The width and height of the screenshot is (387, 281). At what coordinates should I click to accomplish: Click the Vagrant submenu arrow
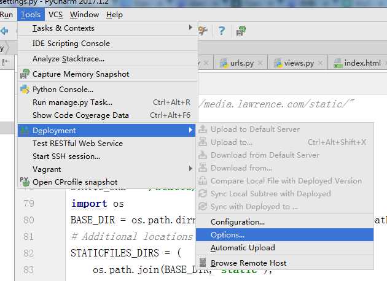(190, 169)
